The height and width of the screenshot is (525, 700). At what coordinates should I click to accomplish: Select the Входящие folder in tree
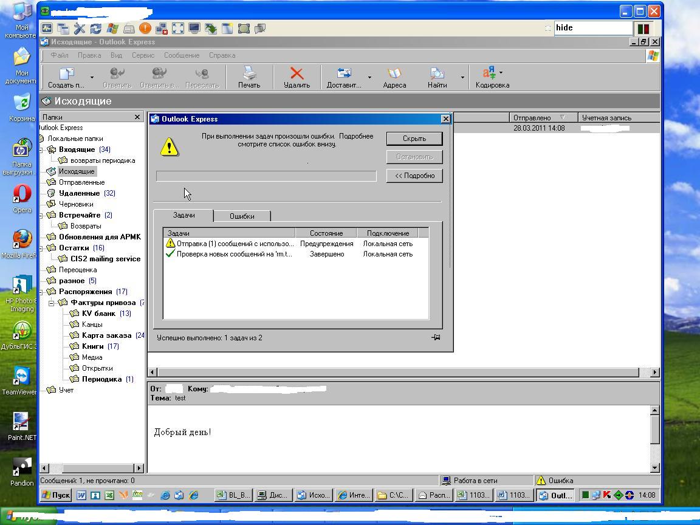77,149
